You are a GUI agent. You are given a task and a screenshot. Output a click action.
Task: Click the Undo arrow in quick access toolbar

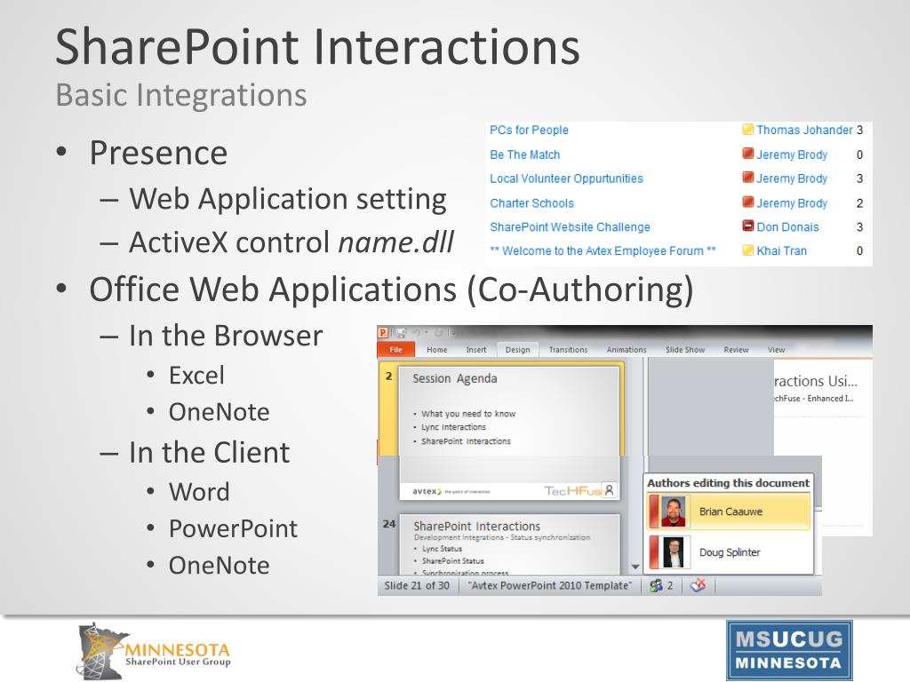click(x=416, y=333)
